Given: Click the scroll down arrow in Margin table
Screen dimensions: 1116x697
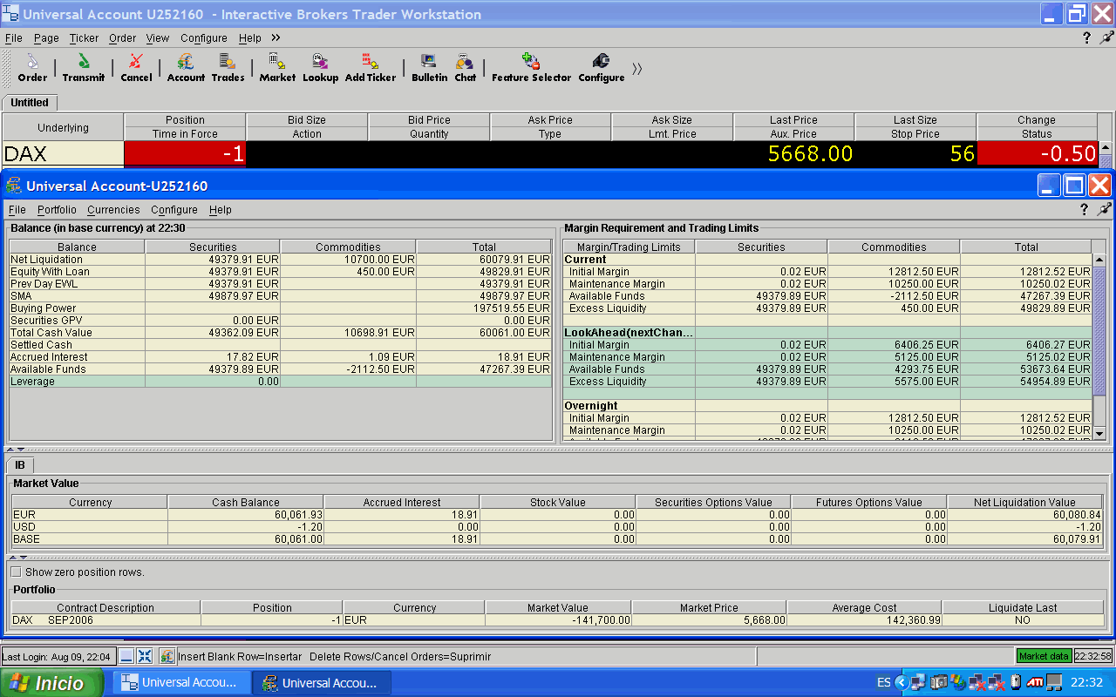Looking at the screenshot, I should 1099,433.
